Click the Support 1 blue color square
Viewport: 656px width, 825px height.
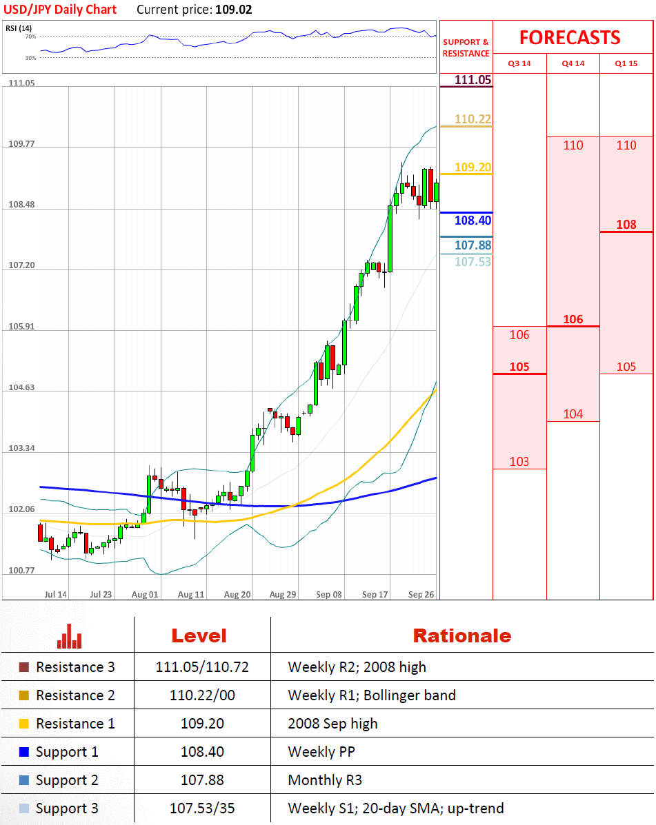click(x=24, y=752)
